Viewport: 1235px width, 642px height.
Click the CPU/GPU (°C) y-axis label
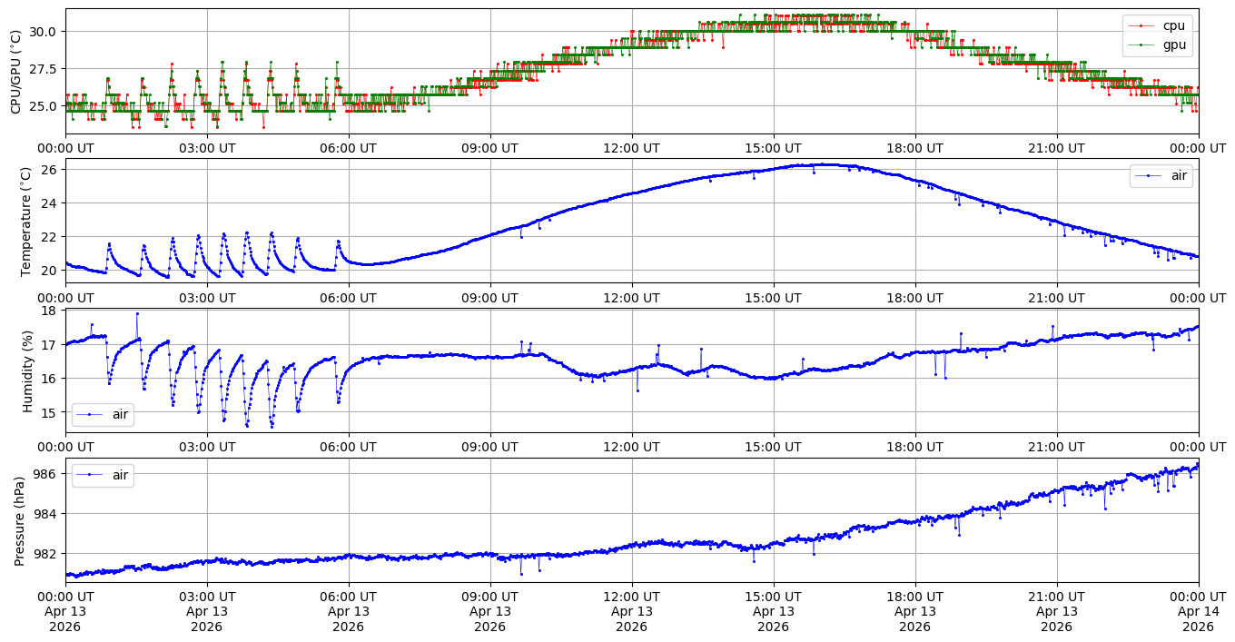pyautogui.click(x=15, y=72)
